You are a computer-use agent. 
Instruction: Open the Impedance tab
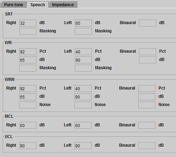coord(63,5)
